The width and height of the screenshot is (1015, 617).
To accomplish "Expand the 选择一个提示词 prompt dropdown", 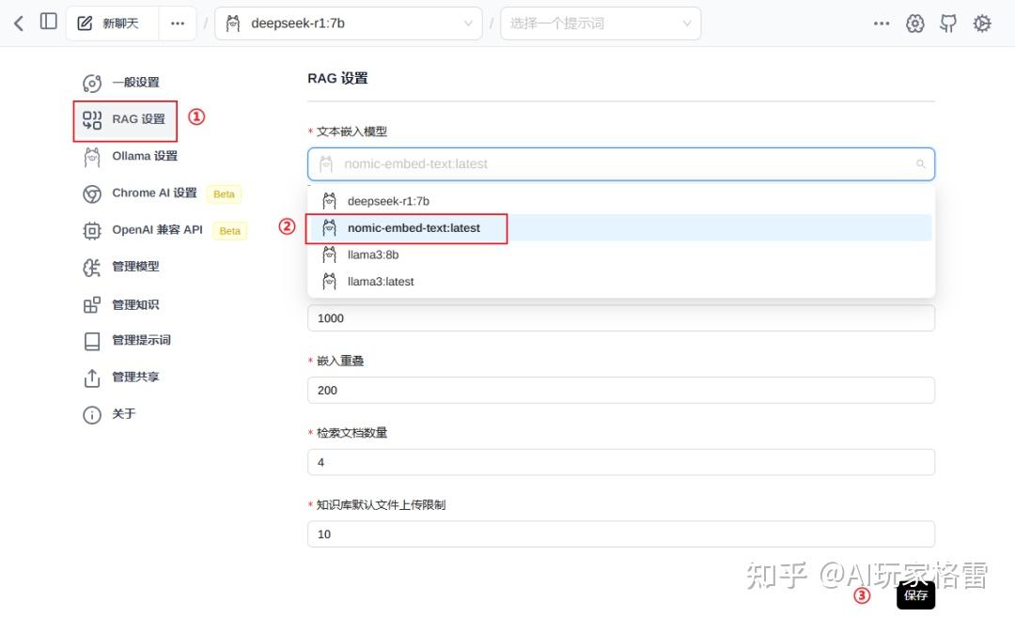I will tap(600, 23).
